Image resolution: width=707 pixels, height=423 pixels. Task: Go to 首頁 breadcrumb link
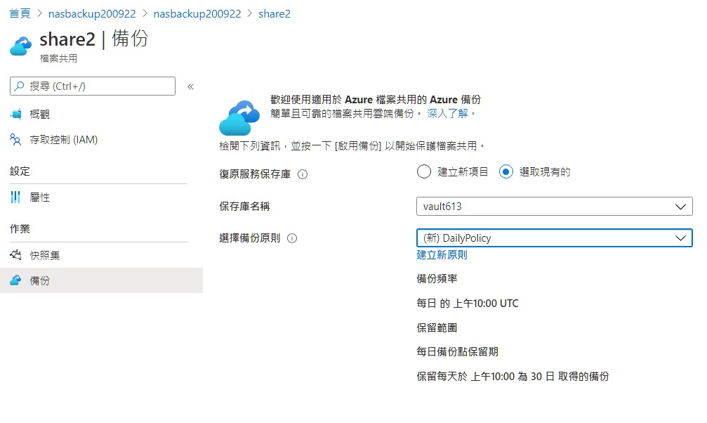(x=20, y=13)
